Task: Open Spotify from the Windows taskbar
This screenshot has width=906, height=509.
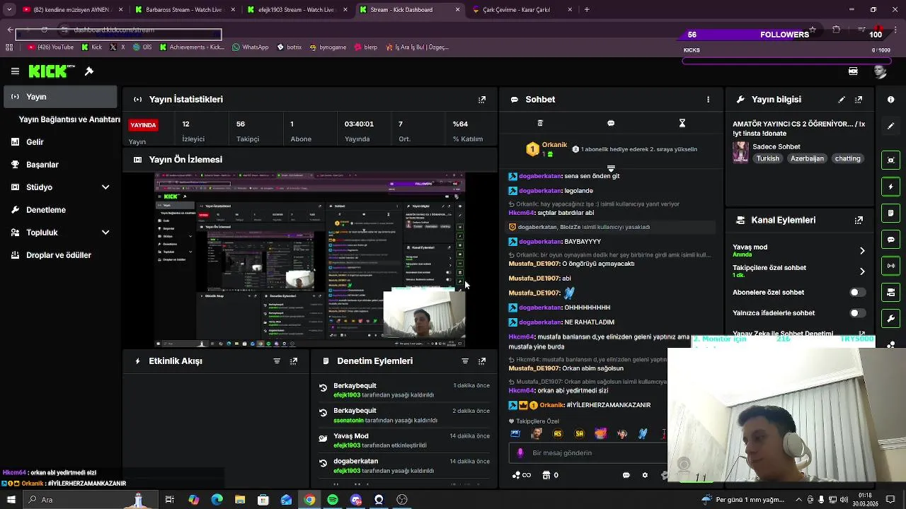Action: (x=333, y=500)
